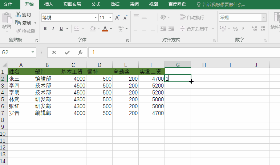Switch to the 审阅 Review tab

pos(134,4)
